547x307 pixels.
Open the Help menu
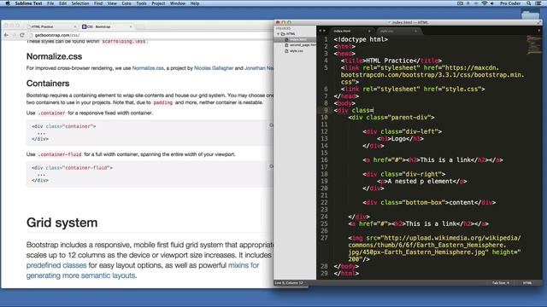195,3
